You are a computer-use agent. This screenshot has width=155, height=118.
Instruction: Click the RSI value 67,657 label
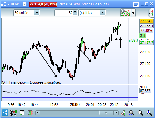(x=145, y=91)
